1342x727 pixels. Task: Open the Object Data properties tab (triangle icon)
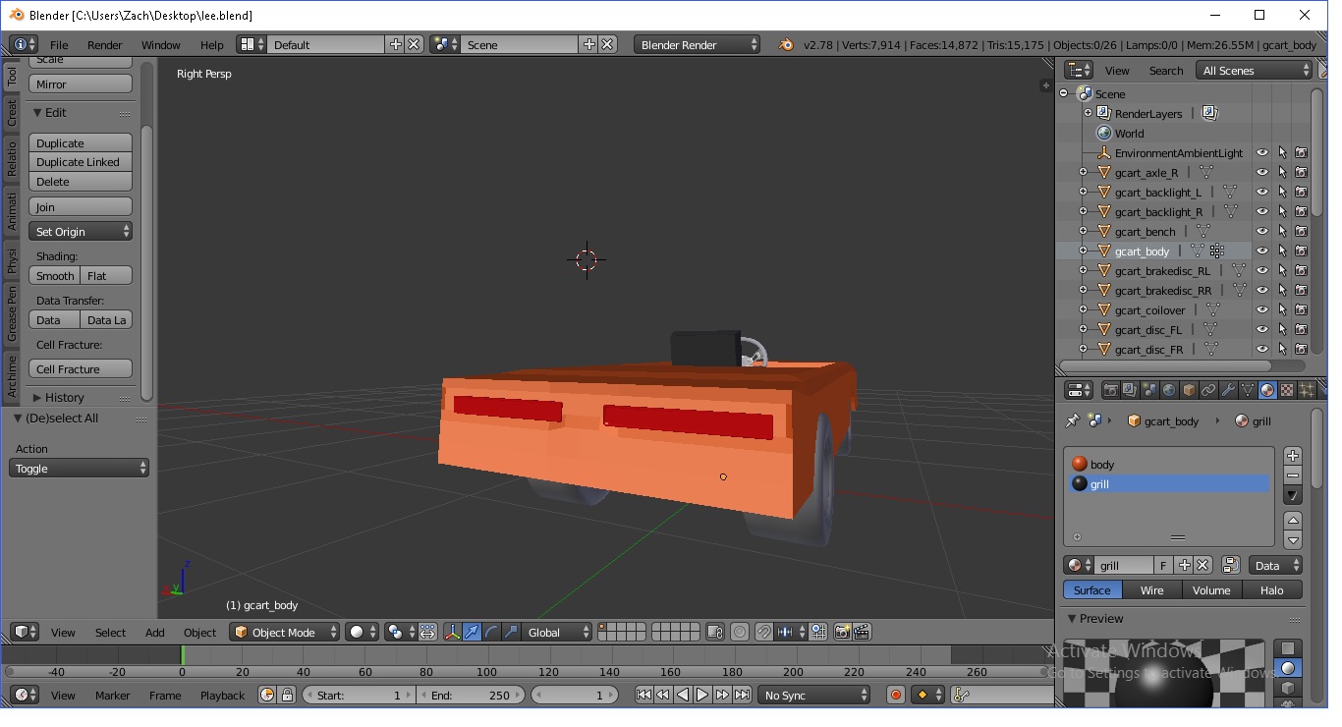(1248, 390)
